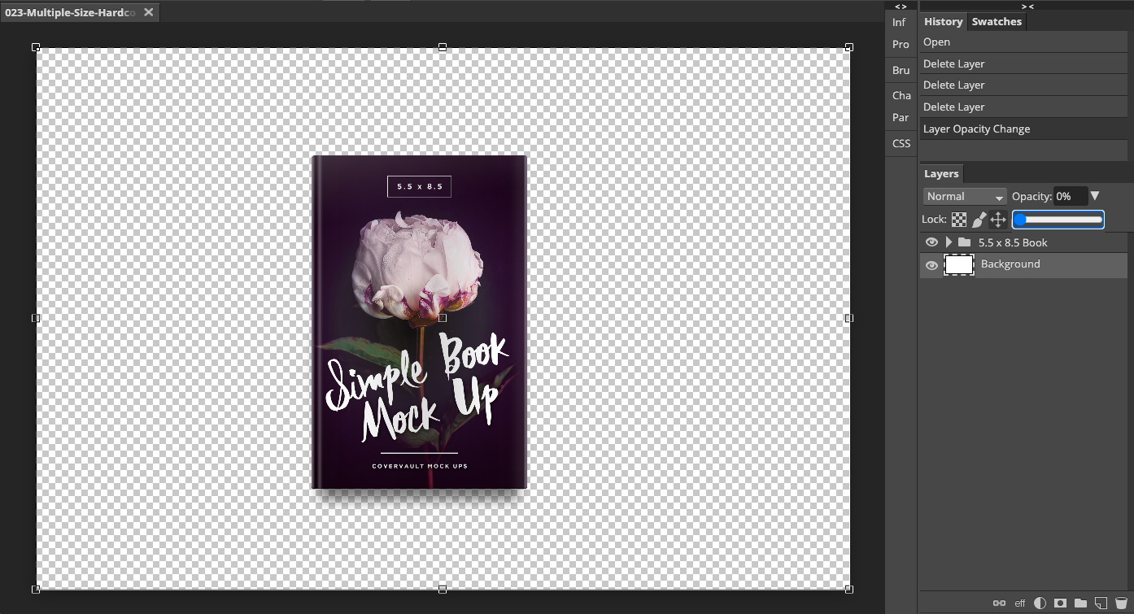This screenshot has width=1134, height=614.
Task: Create a new layer folder
Action: 1080,603
